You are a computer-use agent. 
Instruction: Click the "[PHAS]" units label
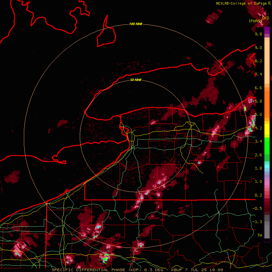click(x=255, y=21)
